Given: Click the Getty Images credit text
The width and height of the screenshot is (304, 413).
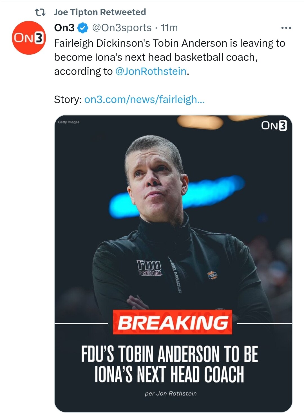Looking at the screenshot, I should point(69,122).
